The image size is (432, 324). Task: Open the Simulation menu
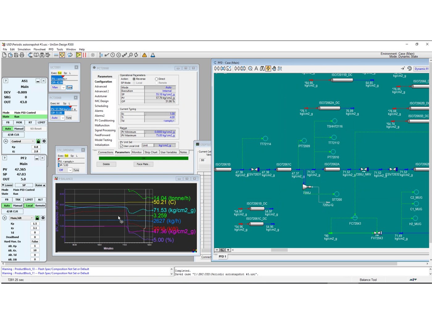pos(24,49)
